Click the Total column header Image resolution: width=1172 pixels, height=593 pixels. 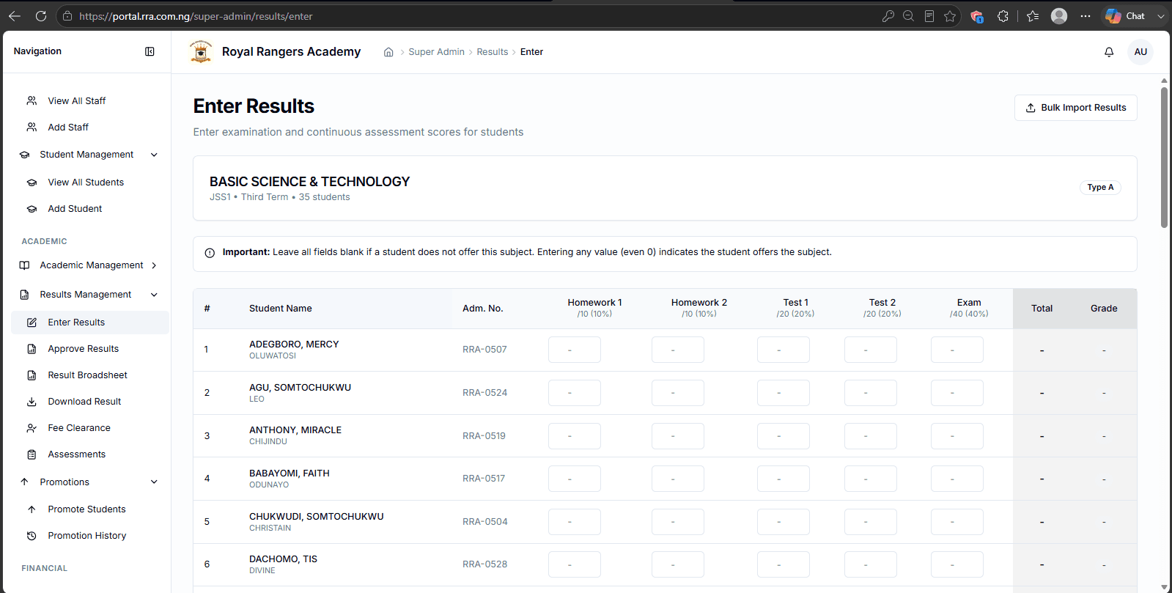(1042, 309)
